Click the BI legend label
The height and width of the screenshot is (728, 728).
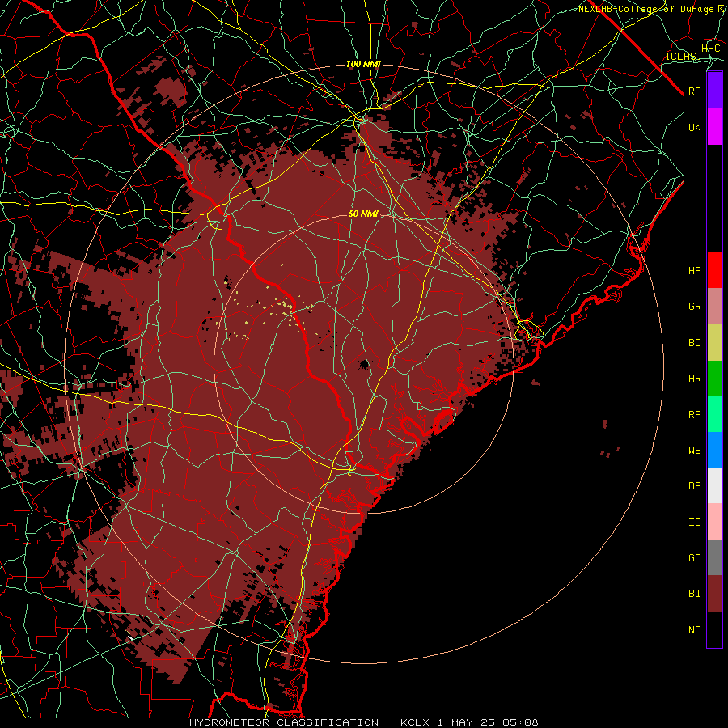point(694,594)
